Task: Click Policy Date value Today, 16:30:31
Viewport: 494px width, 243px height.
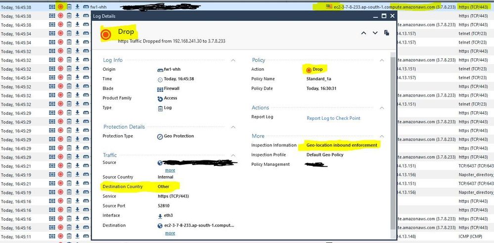Action: pos(321,89)
